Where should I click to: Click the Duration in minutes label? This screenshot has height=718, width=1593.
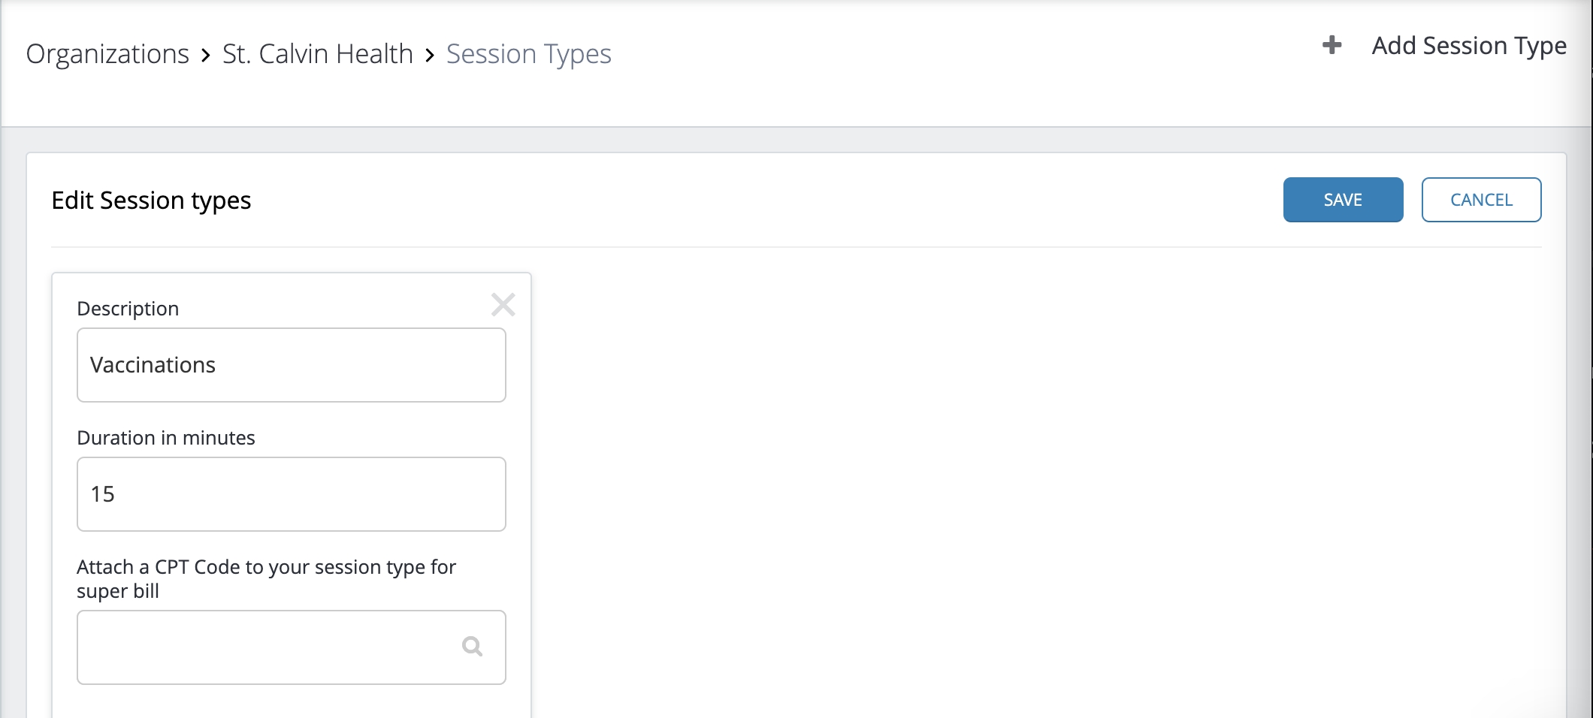coord(166,438)
